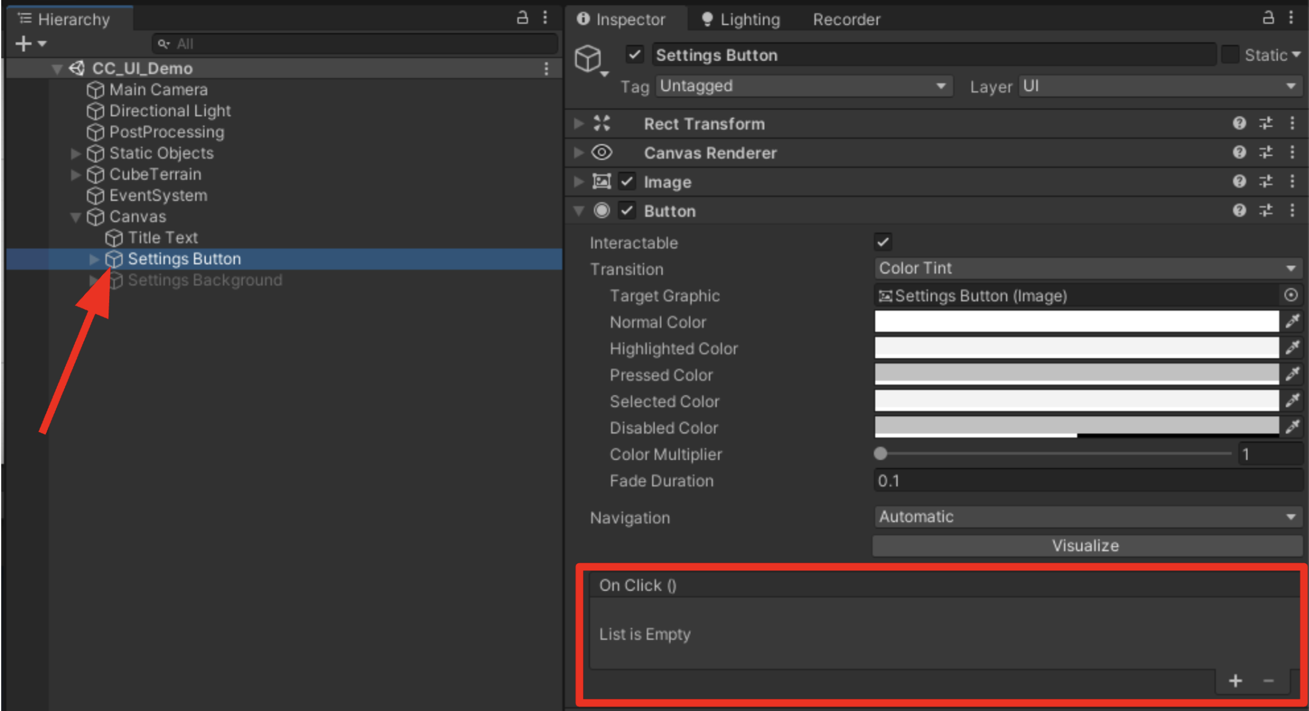This screenshot has width=1309, height=711.
Task: Click the Normal Color eyedropper icon
Action: click(x=1292, y=322)
